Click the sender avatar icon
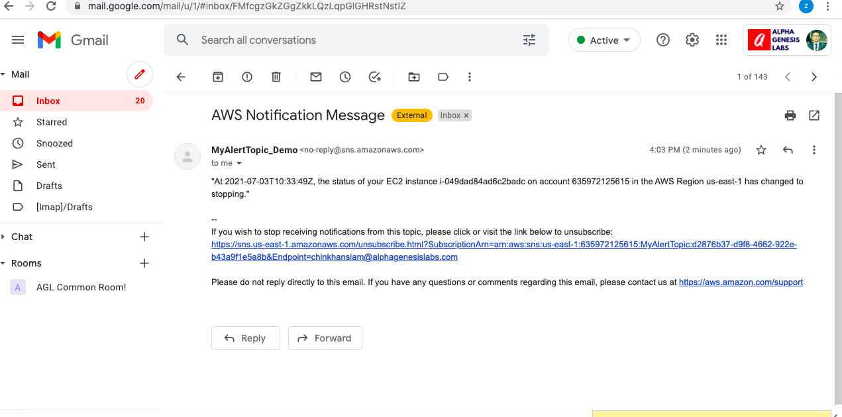 coord(187,156)
